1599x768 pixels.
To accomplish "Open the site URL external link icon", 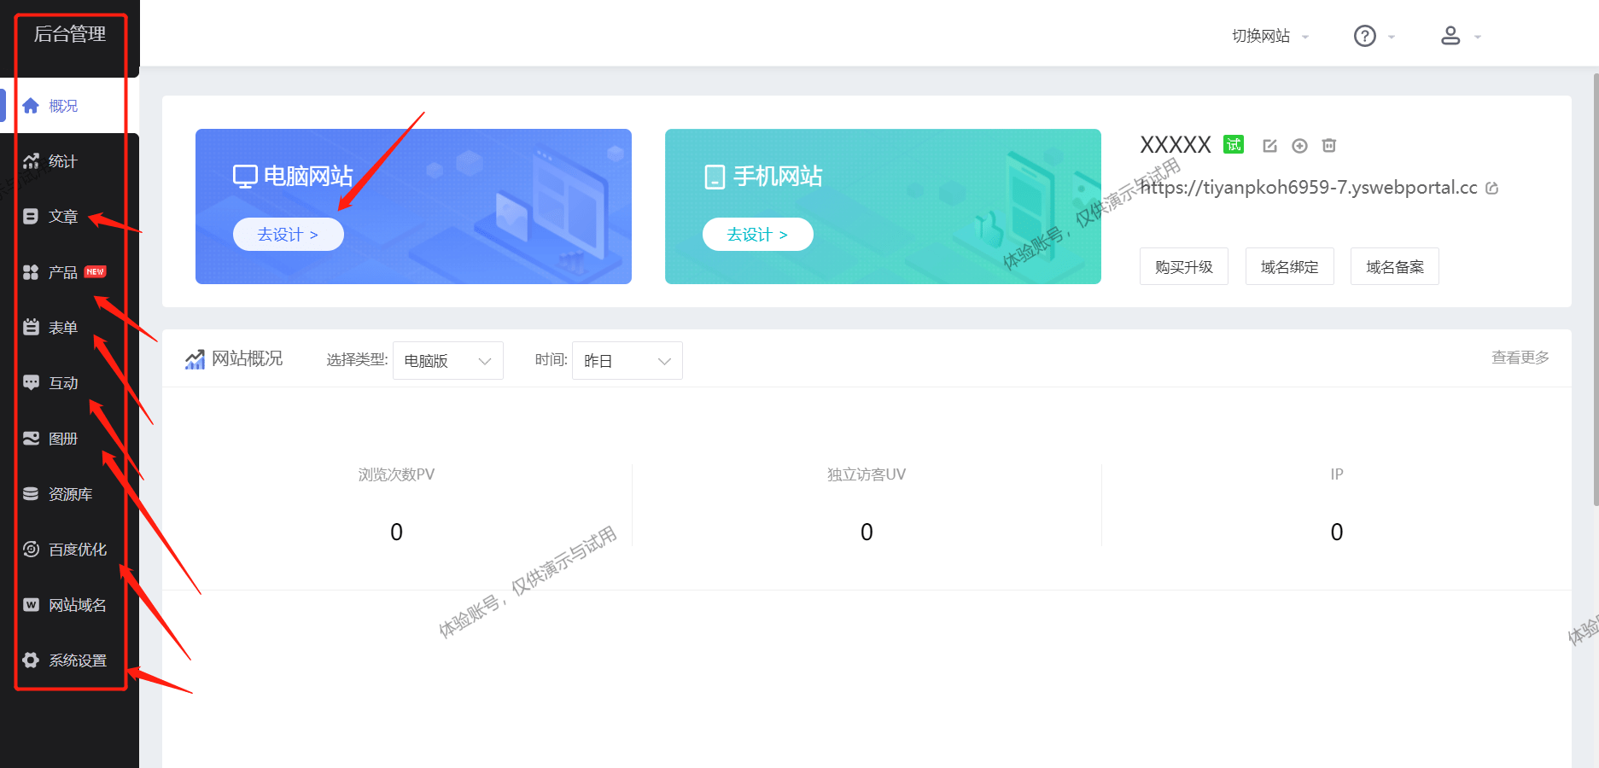I will (x=1492, y=188).
